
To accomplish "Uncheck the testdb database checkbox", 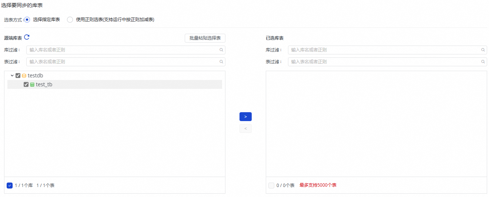I will click(18, 76).
